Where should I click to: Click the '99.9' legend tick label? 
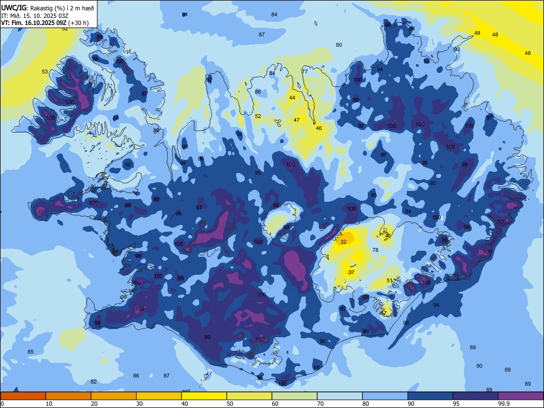pos(504,404)
